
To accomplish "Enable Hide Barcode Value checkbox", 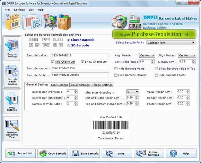I will tap(116, 69).
